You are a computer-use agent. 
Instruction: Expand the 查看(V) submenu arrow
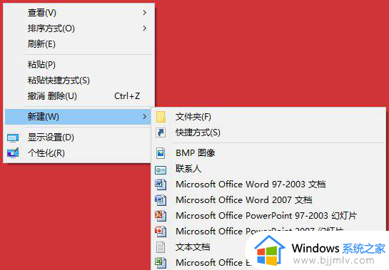point(145,12)
